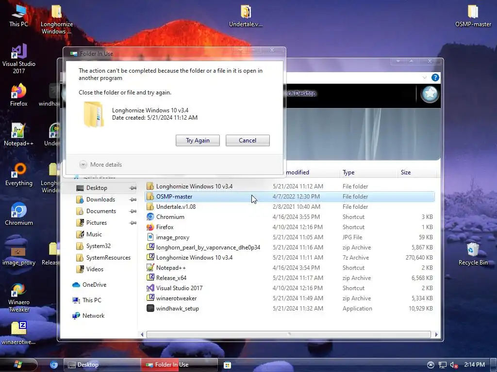Click Try Again in Folder In Use dialog
497x372 pixels.
(198, 140)
